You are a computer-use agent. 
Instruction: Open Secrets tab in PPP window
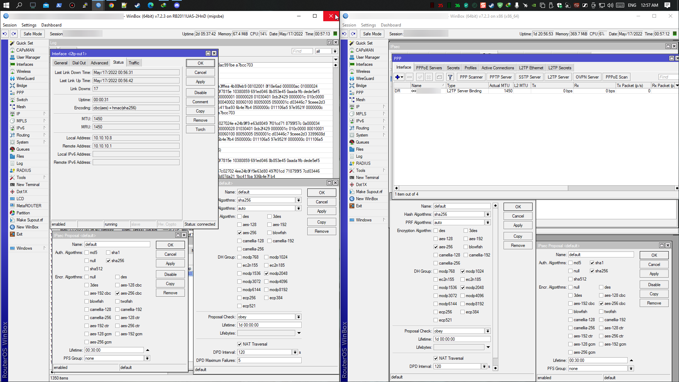point(453,68)
